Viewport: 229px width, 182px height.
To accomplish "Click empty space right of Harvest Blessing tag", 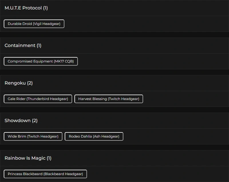I will [x=186, y=99].
